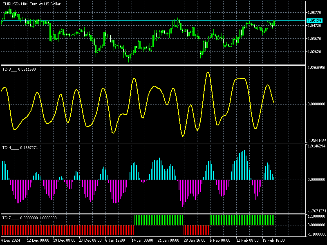This screenshot has height=245, width=327.
Task: Click the 1.04720 price scale value
Action: (314, 26)
